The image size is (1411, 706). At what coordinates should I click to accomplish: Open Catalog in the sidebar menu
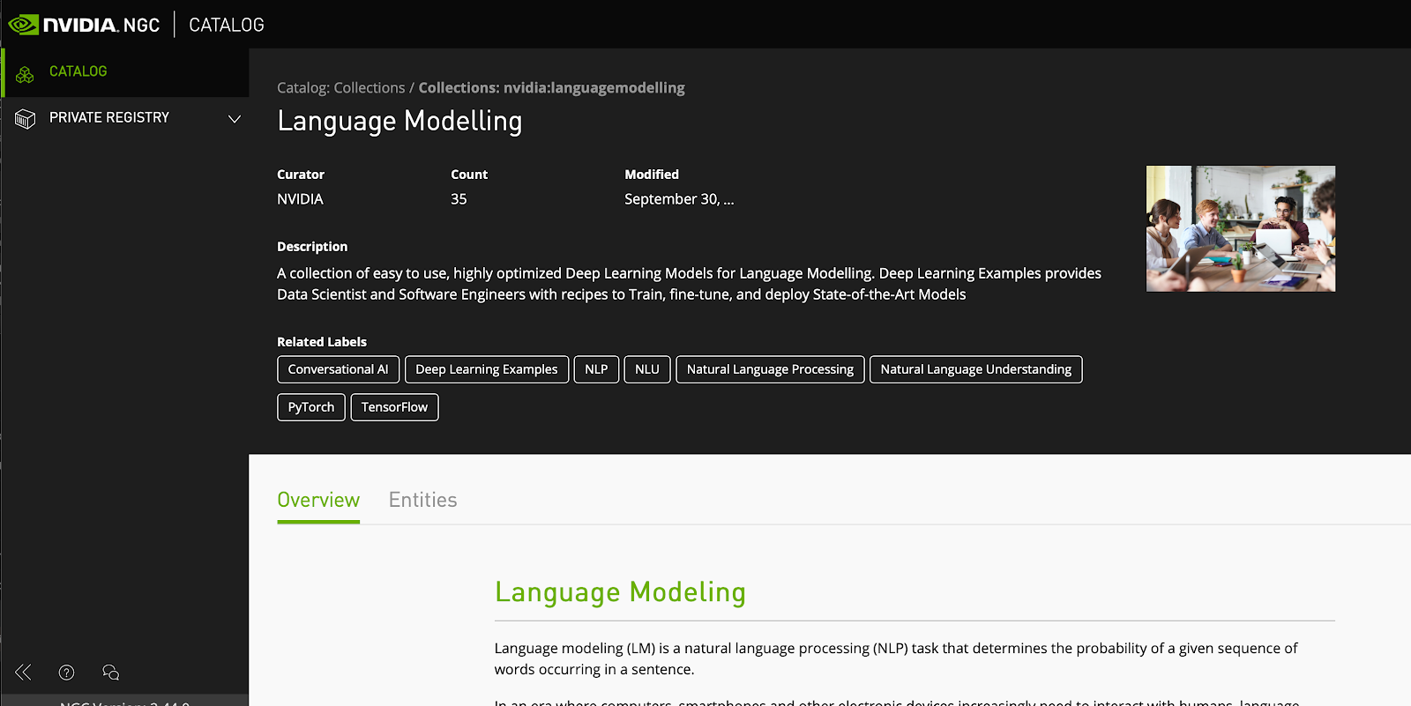point(78,71)
